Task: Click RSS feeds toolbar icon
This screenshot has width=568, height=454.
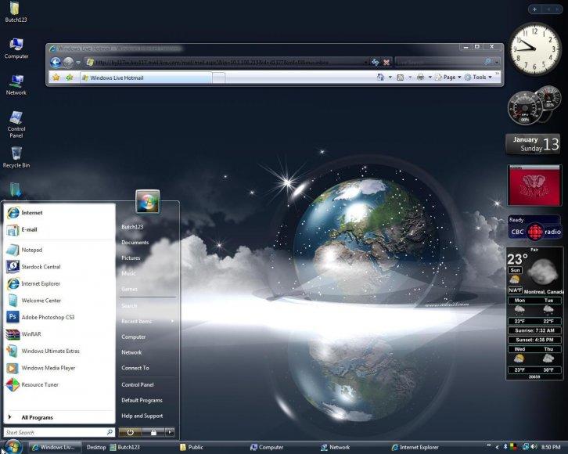Action: 401,77
